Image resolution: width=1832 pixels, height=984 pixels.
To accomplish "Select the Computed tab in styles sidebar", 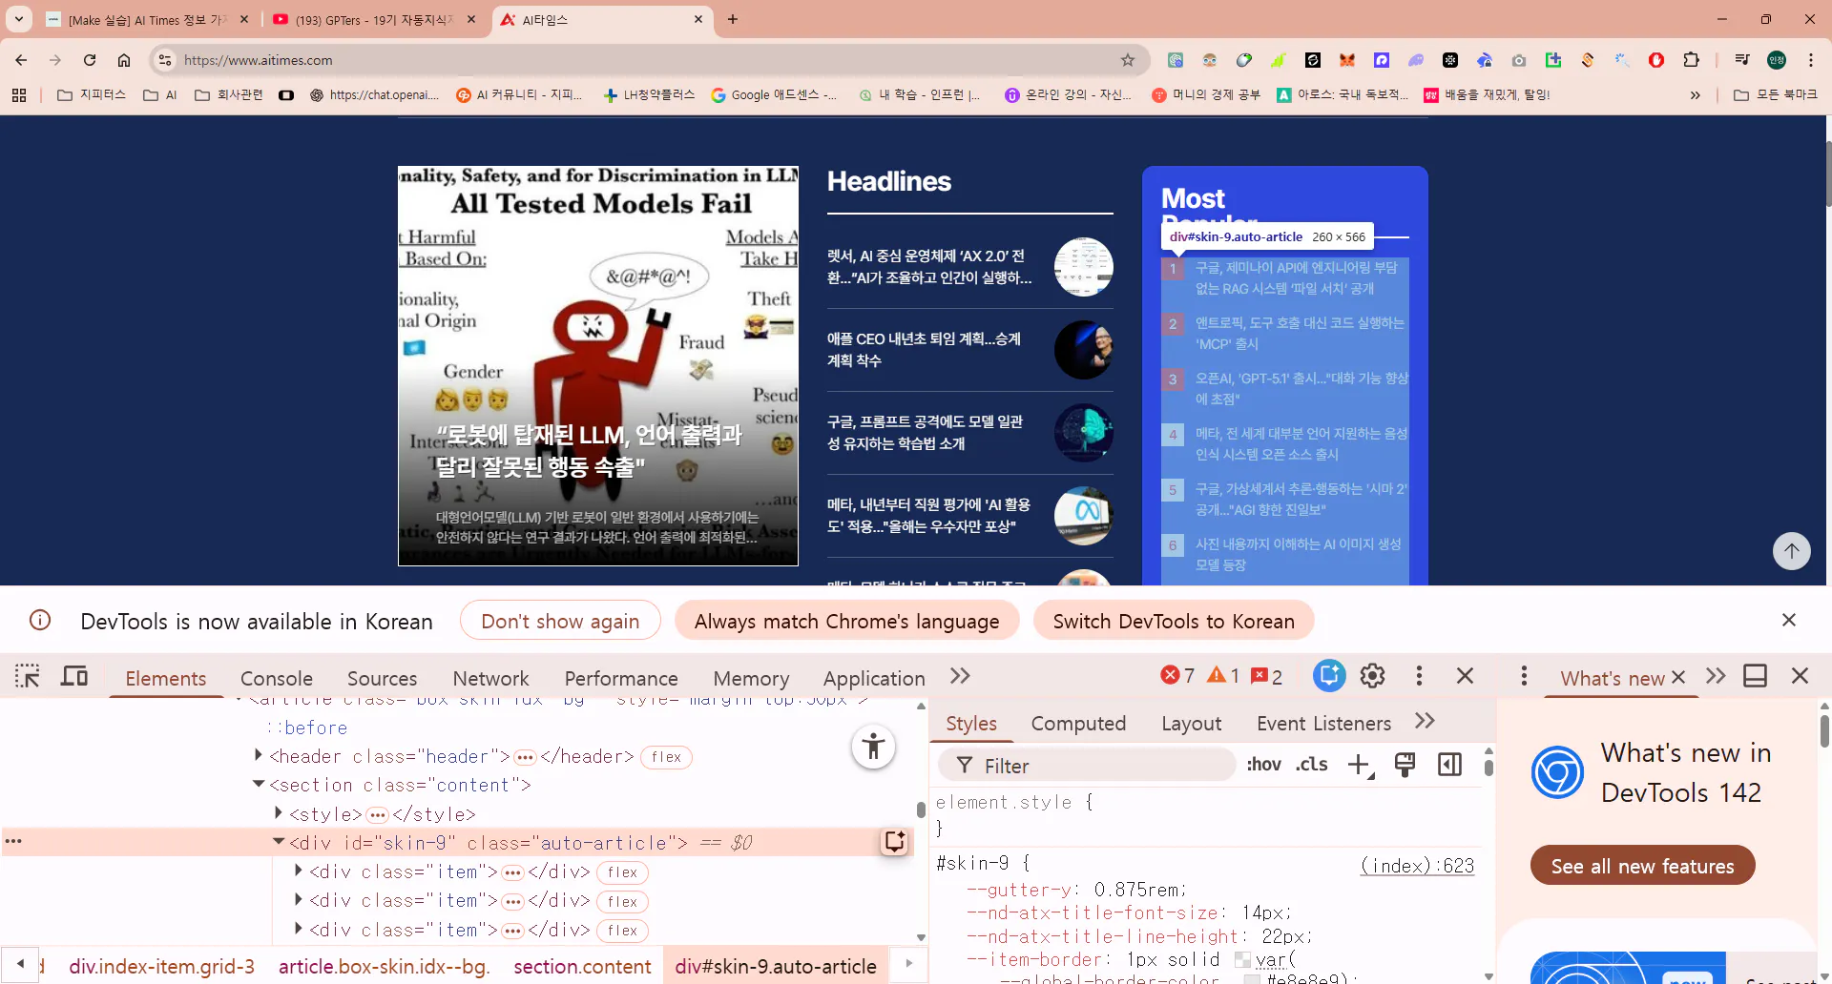I will [x=1078, y=724].
